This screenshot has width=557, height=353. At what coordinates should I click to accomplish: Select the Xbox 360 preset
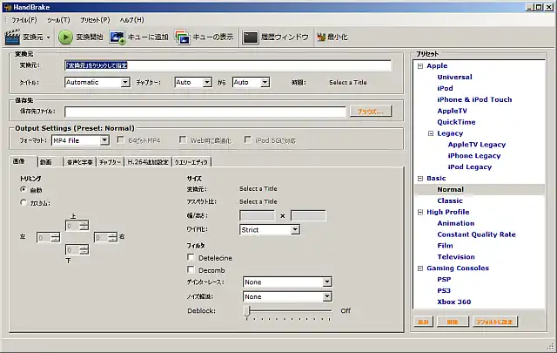[x=454, y=302]
